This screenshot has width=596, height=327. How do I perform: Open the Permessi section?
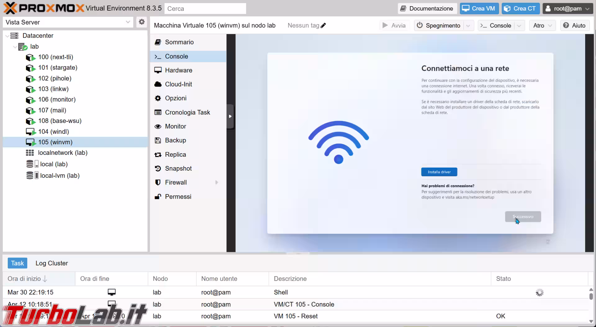click(178, 197)
